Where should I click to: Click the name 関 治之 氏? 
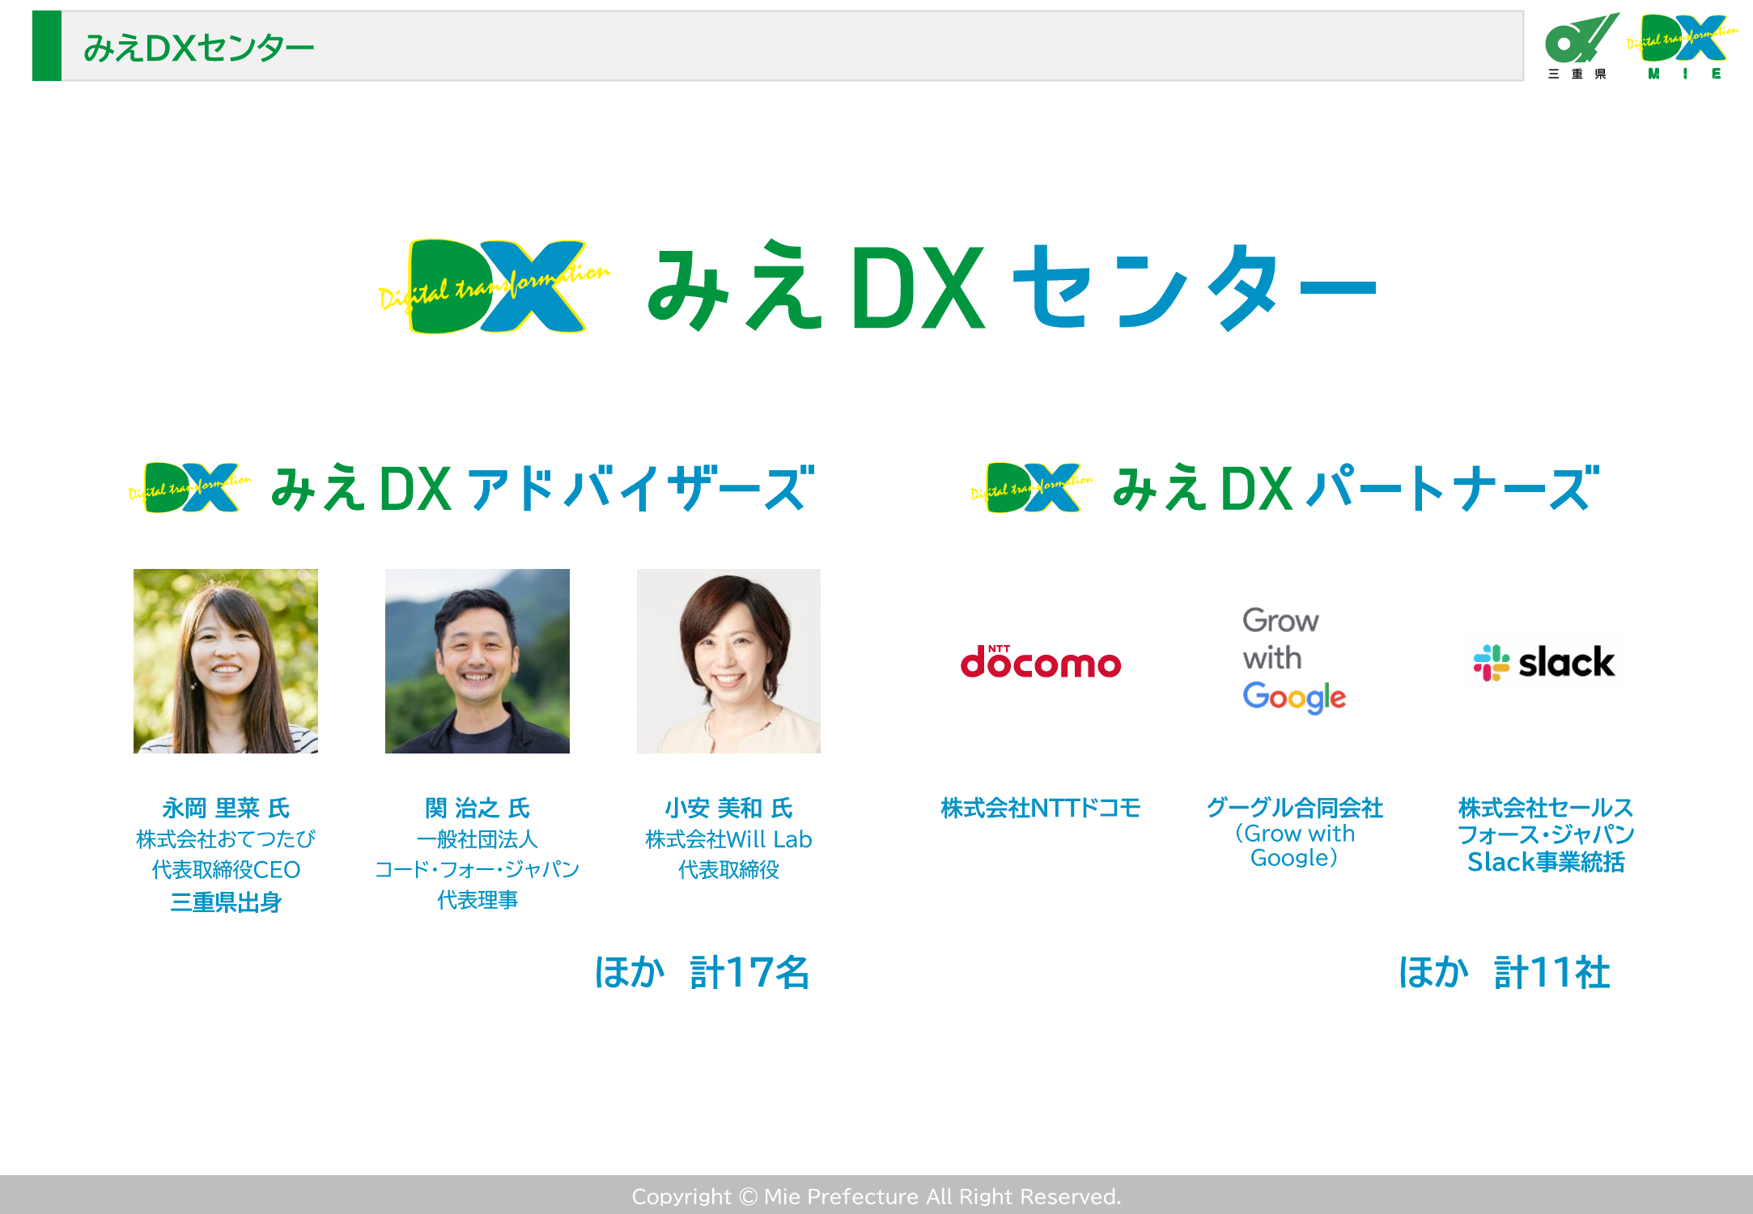click(478, 808)
